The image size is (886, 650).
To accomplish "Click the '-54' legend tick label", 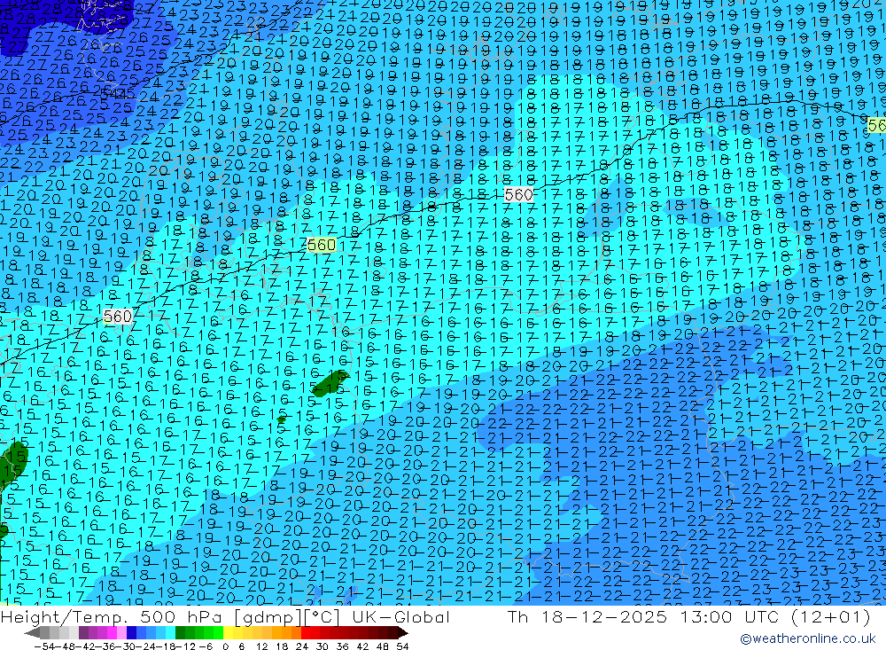I will (x=44, y=646).
